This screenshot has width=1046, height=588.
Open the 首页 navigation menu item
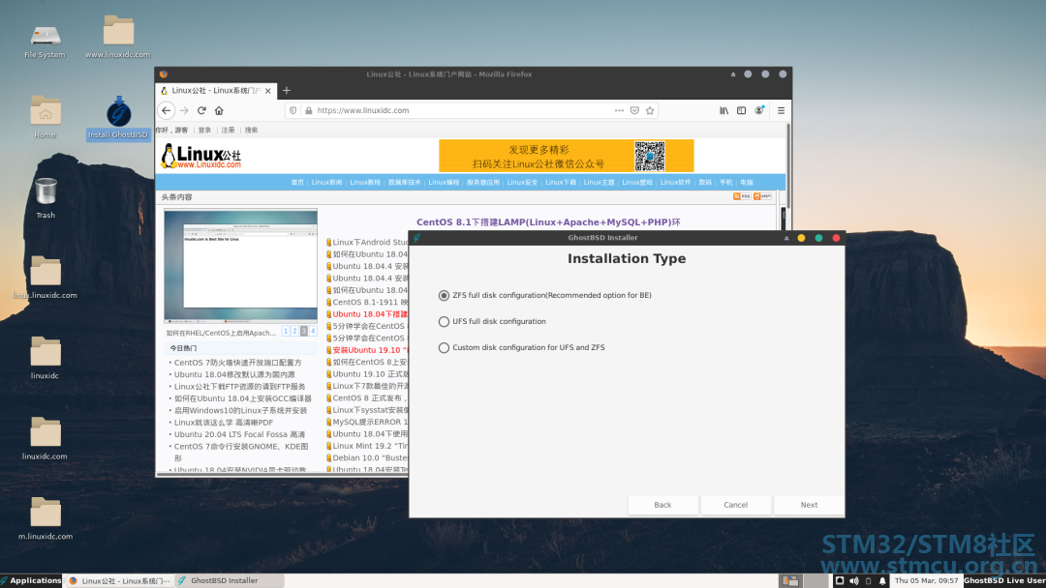tap(297, 183)
